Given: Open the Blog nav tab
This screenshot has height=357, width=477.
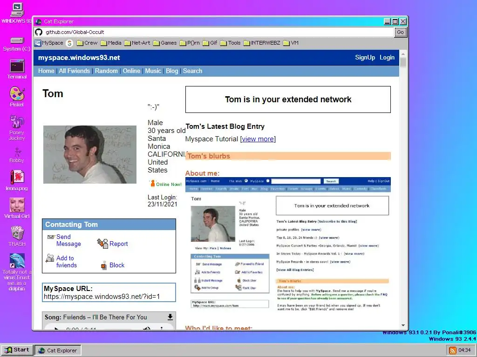Looking at the screenshot, I should [x=172, y=71].
